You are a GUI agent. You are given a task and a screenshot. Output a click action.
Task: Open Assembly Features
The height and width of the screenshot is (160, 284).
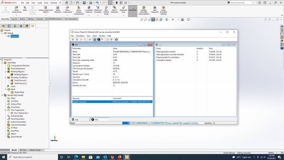(89, 9)
